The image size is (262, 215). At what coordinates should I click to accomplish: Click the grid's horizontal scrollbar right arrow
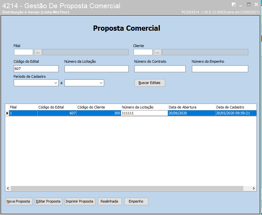[x=253, y=189]
